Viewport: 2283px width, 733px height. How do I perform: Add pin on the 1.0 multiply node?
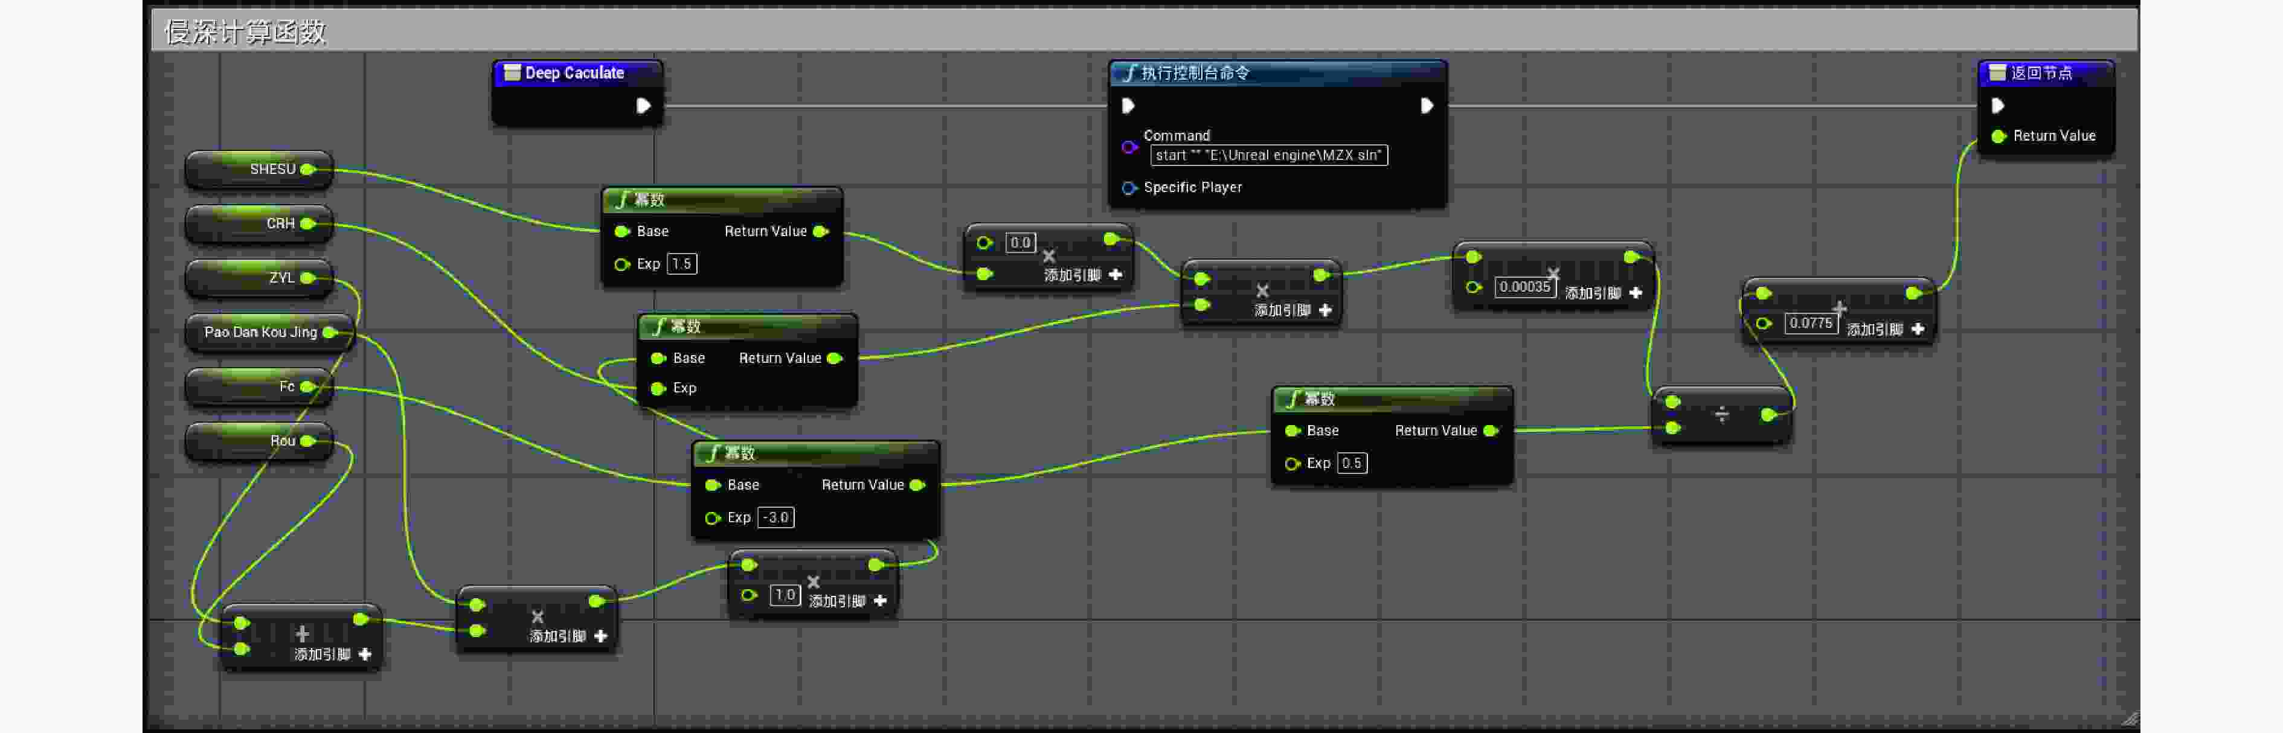[x=880, y=601]
